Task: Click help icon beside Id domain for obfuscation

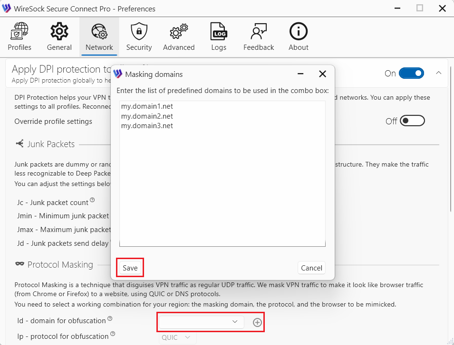Action: click(x=110, y=318)
